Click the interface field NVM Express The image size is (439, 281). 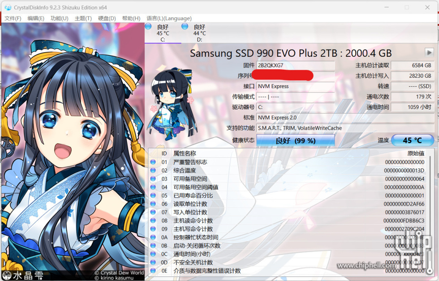point(296,86)
